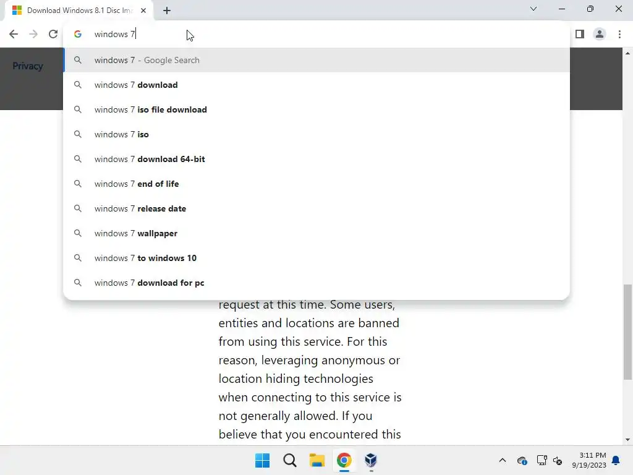This screenshot has height=475, width=633.
Task: Choose suggestion windows 7 iso file download
Action: click(317, 109)
